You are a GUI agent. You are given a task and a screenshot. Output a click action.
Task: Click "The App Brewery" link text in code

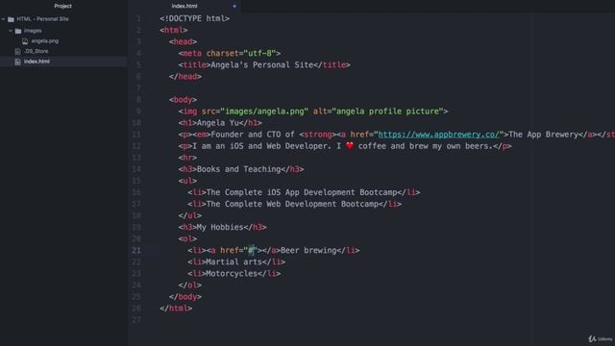point(543,135)
